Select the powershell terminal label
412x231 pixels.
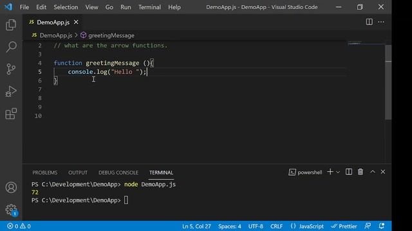305,173
